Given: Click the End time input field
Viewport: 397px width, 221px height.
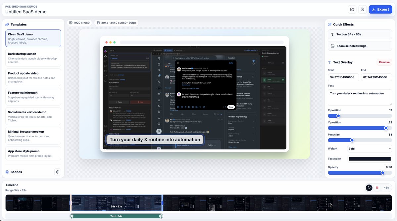Looking at the screenshot, I should coord(376,77).
